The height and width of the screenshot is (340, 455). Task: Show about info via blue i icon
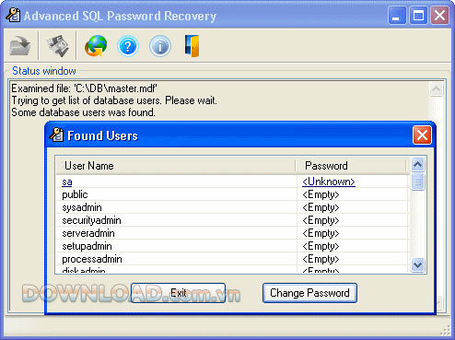pyautogui.click(x=160, y=46)
